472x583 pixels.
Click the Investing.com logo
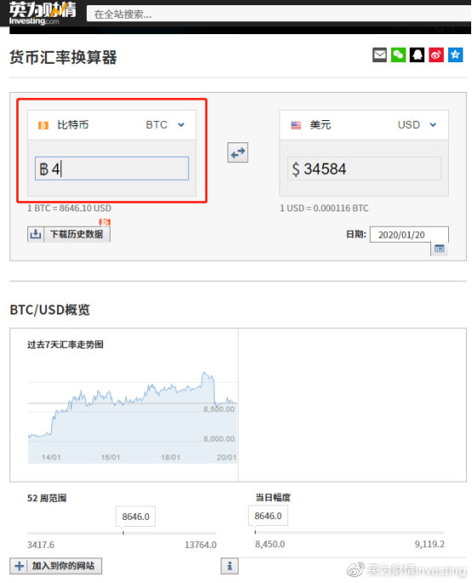[x=42, y=14]
